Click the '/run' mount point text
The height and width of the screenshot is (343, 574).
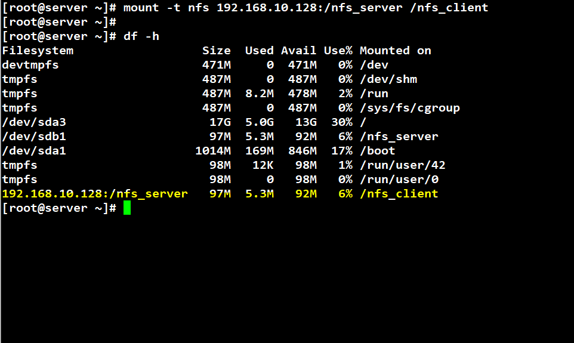tap(374, 93)
